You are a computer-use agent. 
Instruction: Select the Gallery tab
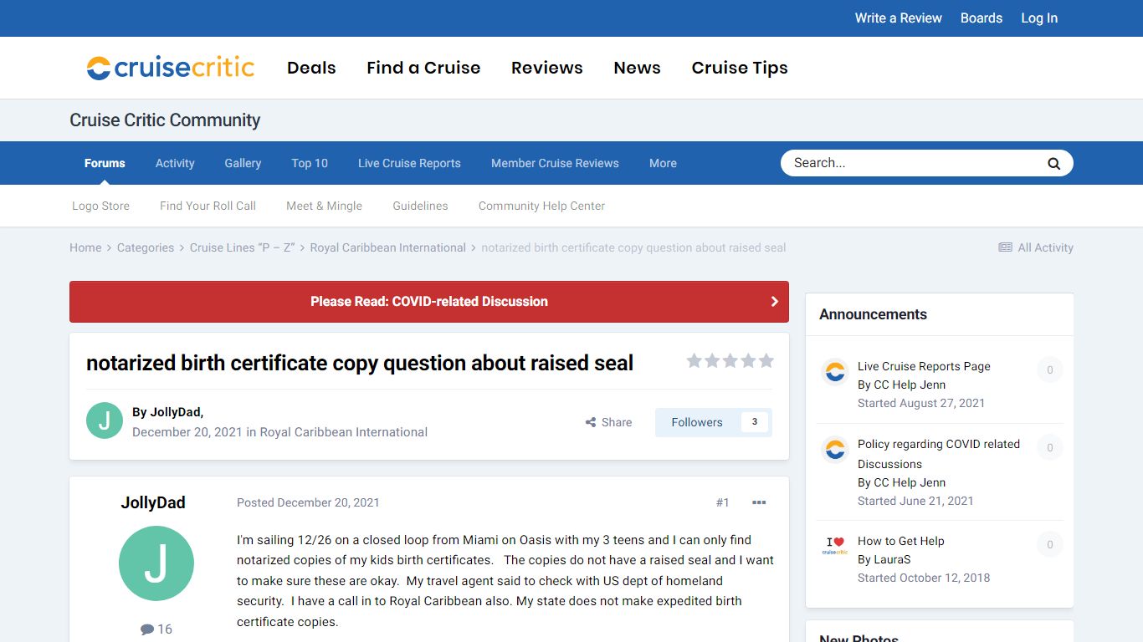click(243, 163)
